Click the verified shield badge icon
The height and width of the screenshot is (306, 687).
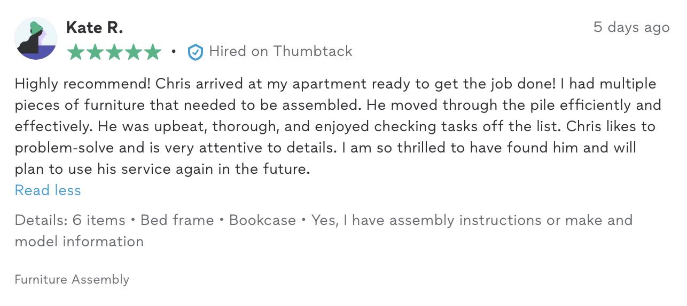pyautogui.click(x=196, y=52)
